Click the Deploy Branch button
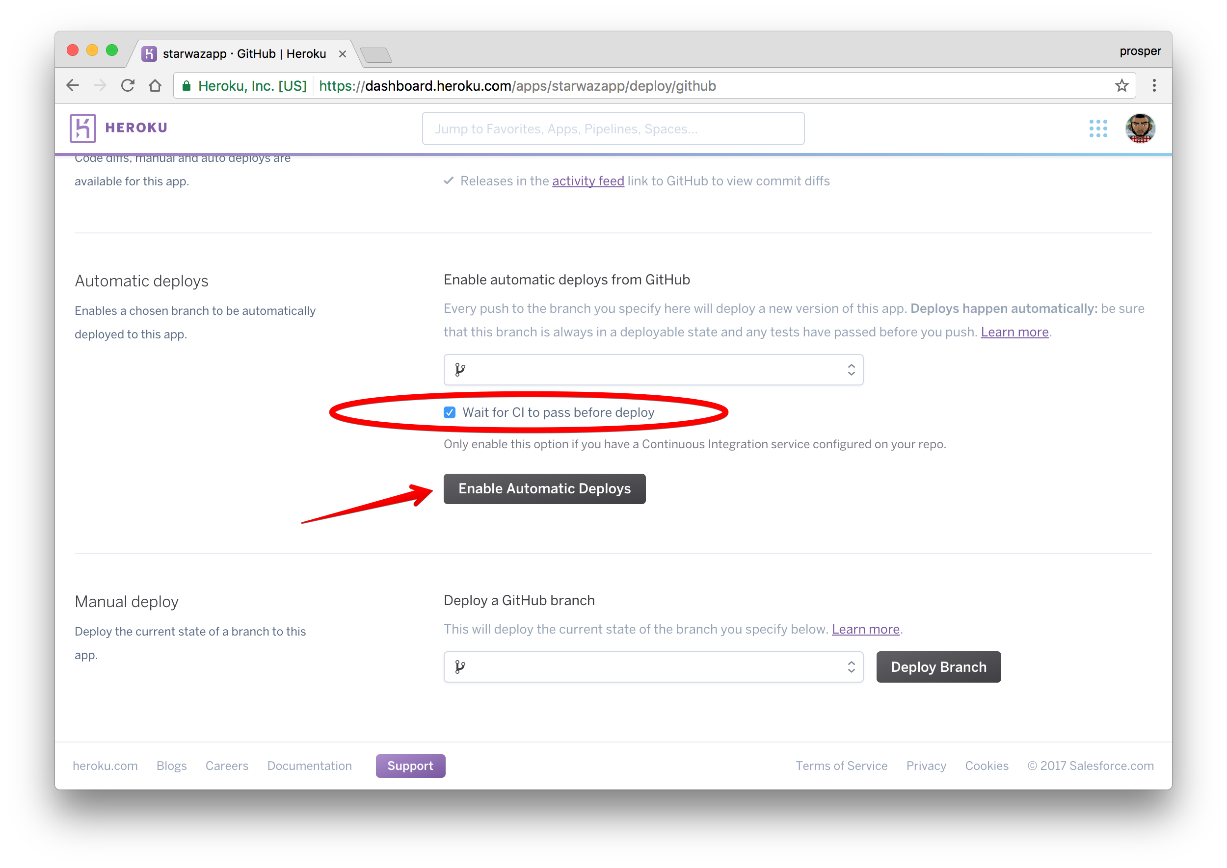 point(938,666)
